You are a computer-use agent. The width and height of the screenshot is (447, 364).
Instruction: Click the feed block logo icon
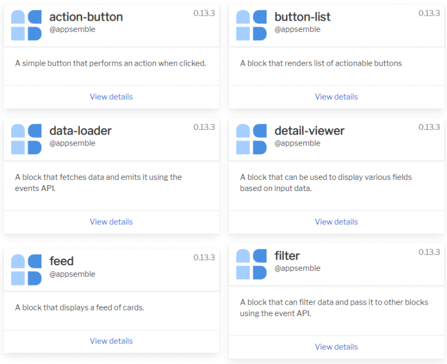click(x=26, y=270)
